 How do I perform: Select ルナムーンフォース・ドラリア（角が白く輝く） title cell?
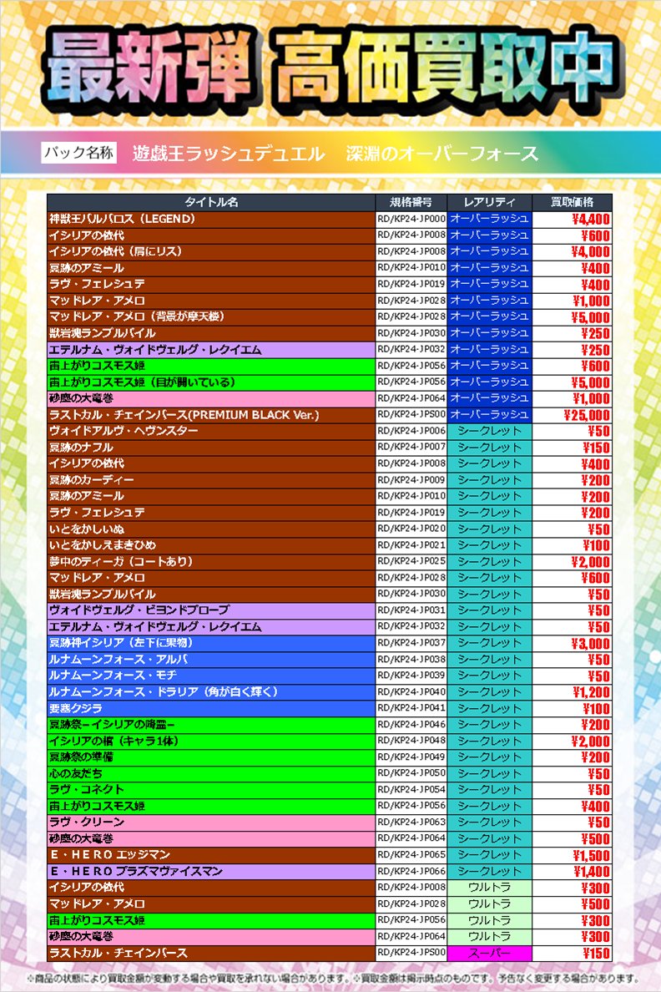(x=211, y=692)
